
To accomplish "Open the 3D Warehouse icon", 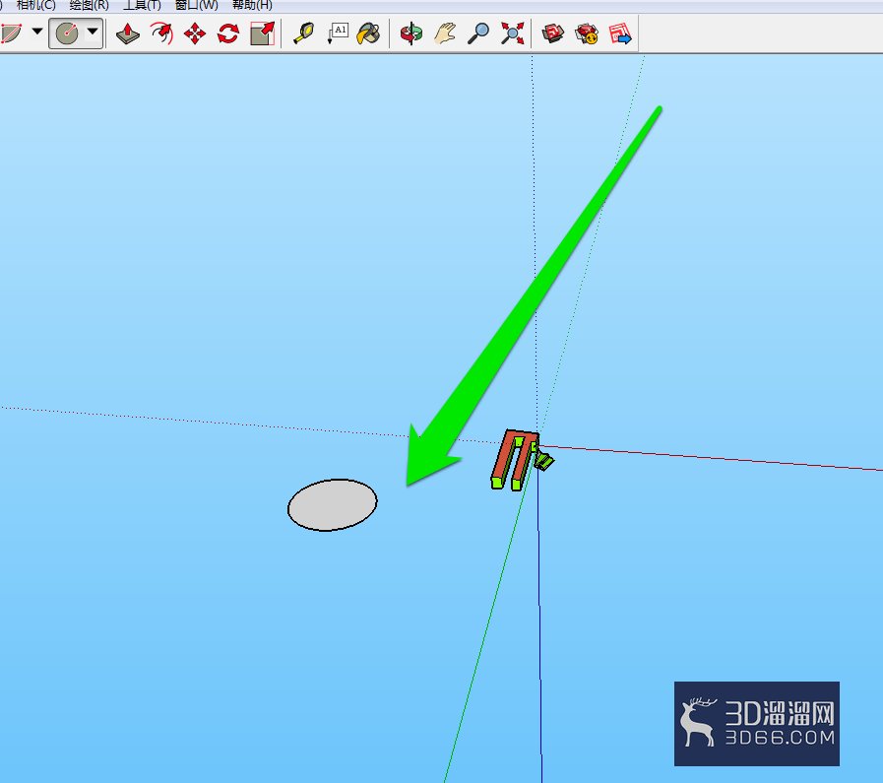I will point(553,33).
